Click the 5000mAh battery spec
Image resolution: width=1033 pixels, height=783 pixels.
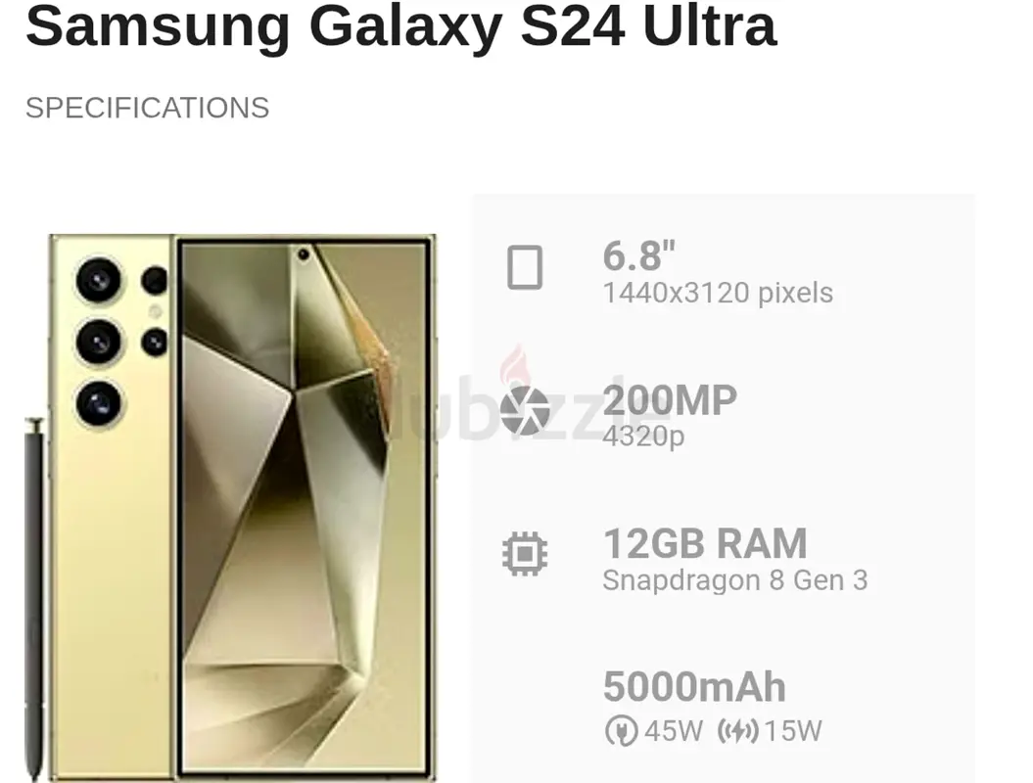694,687
